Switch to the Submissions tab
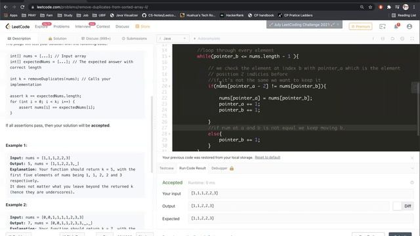The height and width of the screenshot is (236, 420). (135, 39)
